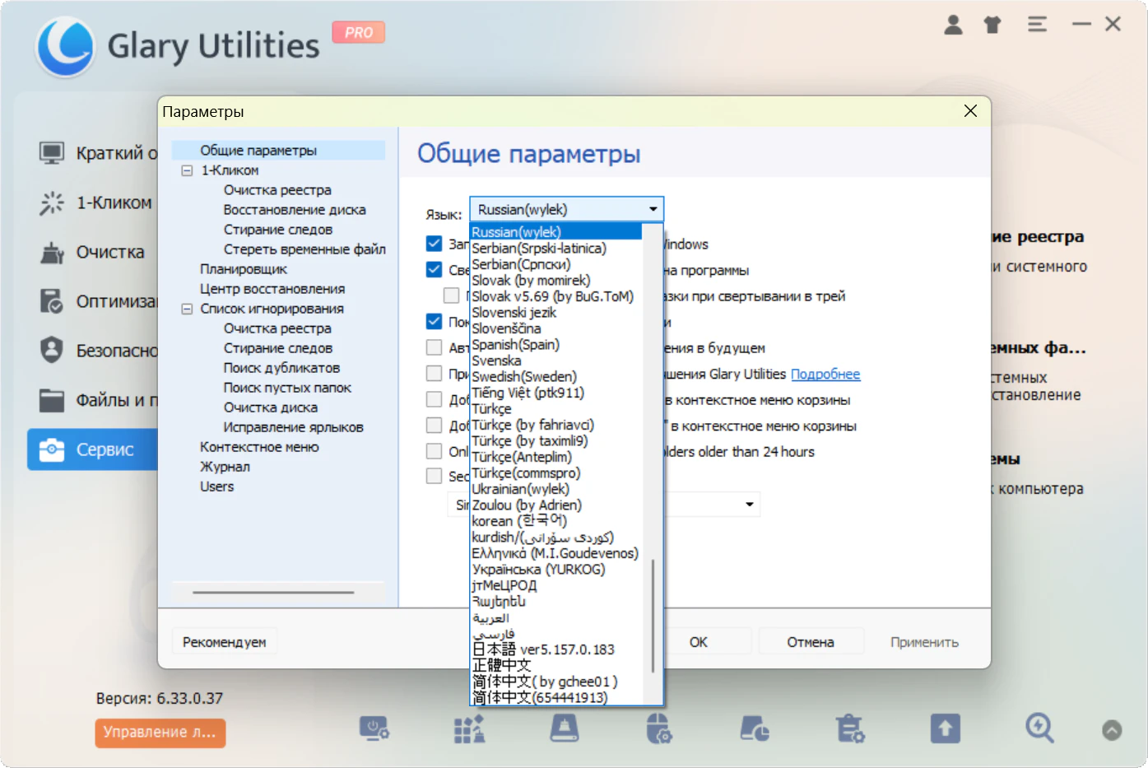Click the Рекомендуем button
The height and width of the screenshot is (768, 1148).
[x=225, y=642]
